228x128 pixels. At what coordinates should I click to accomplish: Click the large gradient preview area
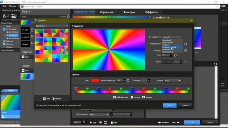pyautogui.click(x=109, y=50)
